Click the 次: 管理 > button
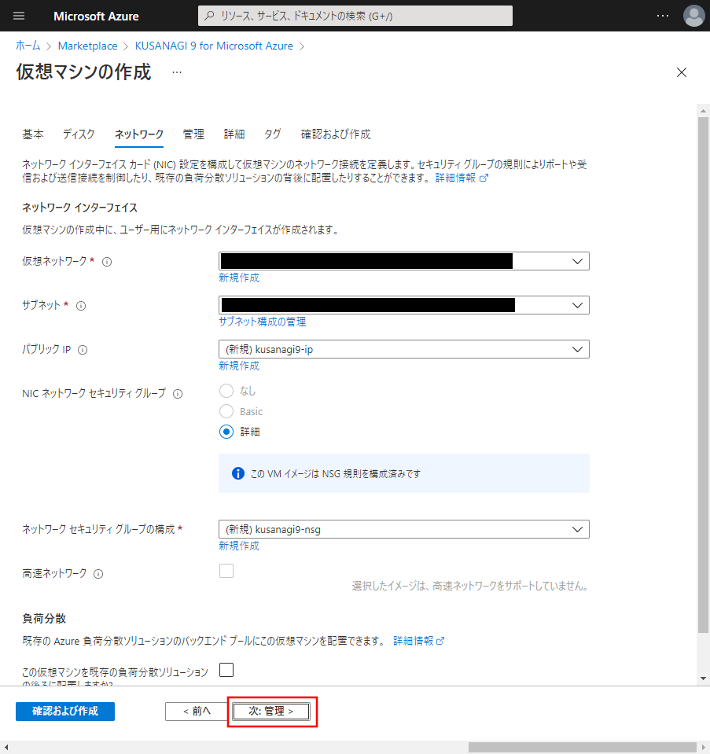Image resolution: width=710 pixels, height=754 pixels. [x=271, y=712]
